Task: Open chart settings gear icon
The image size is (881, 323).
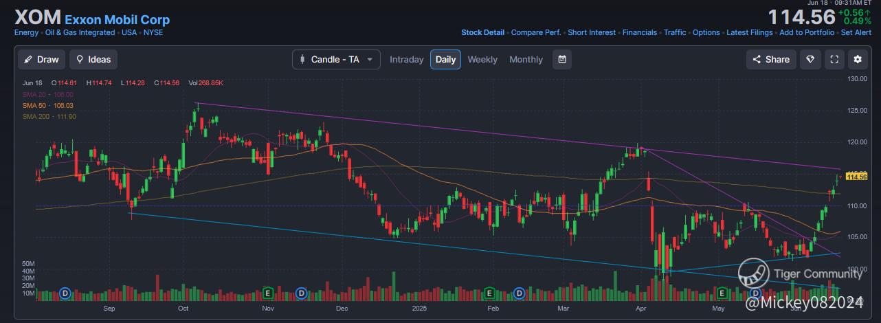Action: tap(857, 59)
